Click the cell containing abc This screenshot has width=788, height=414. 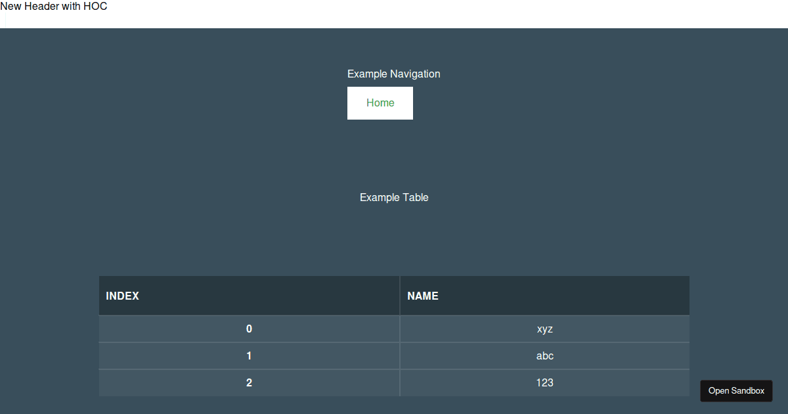[544, 356]
